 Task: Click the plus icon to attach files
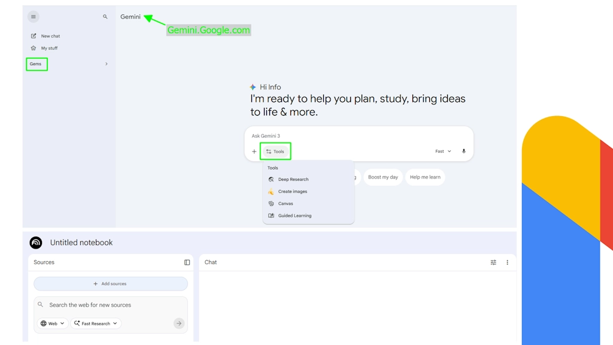(254, 151)
